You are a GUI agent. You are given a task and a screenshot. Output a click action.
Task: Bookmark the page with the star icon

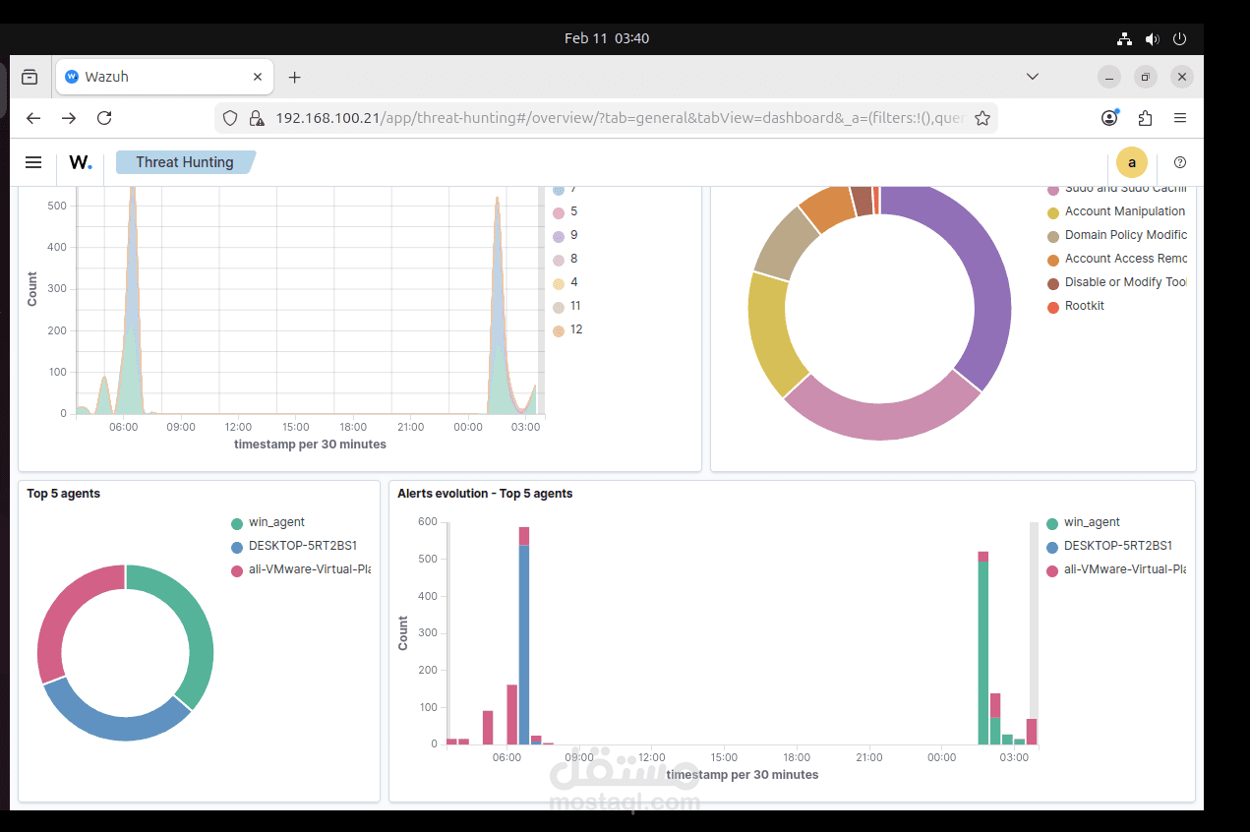pyautogui.click(x=982, y=117)
